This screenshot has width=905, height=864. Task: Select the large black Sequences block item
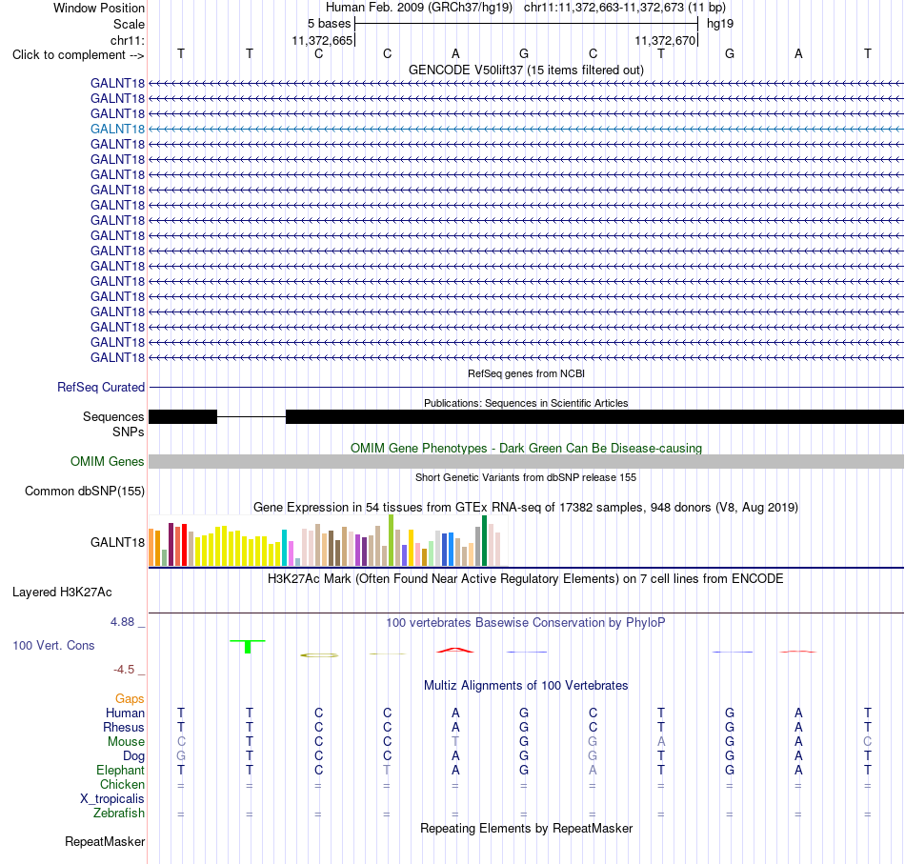[594, 416]
